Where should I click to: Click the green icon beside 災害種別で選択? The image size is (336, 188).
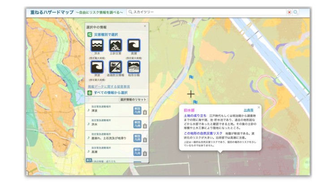90,34
